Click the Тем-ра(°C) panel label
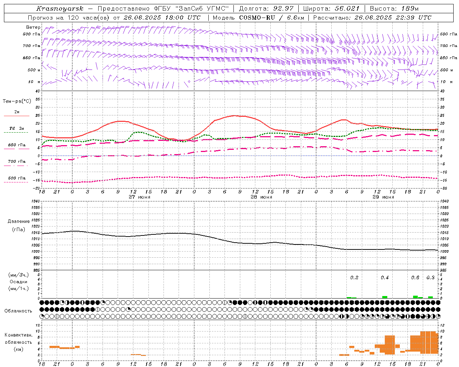The image size is (459, 367). click(x=17, y=101)
